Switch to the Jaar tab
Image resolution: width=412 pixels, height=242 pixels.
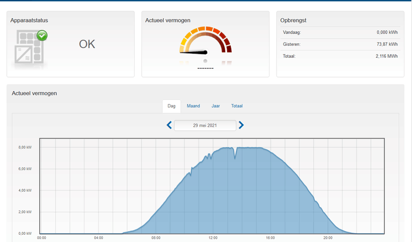point(216,106)
